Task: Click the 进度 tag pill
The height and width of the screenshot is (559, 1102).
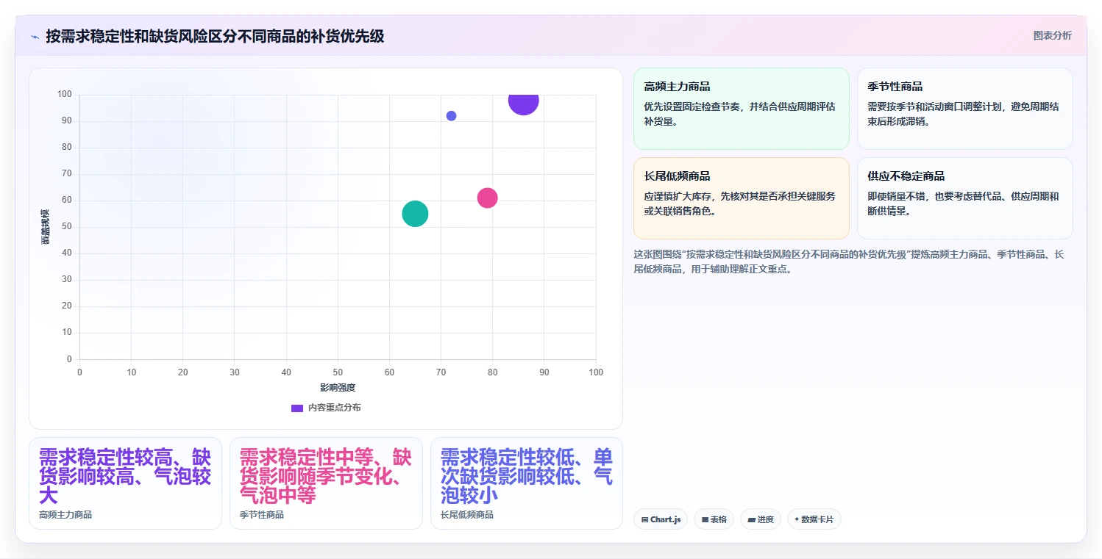Action: pos(761,519)
